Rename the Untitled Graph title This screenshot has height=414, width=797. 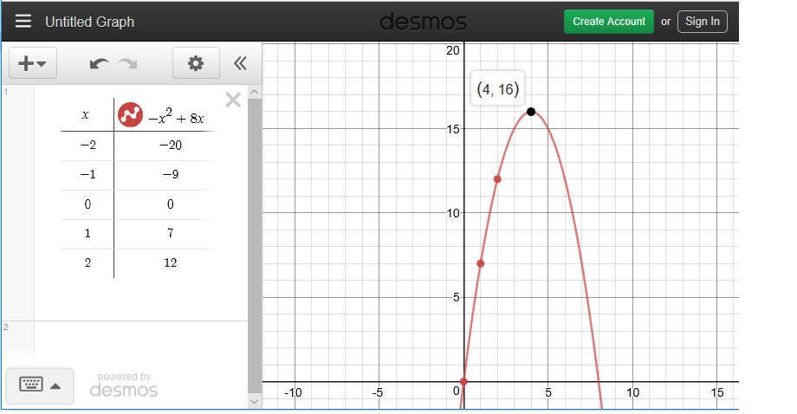tap(89, 22)
